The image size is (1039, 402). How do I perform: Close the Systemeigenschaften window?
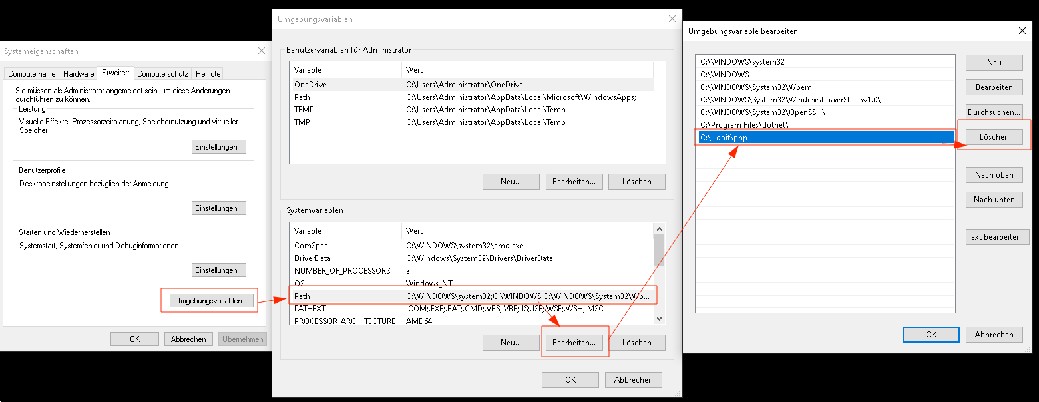(x=261, y=51)
